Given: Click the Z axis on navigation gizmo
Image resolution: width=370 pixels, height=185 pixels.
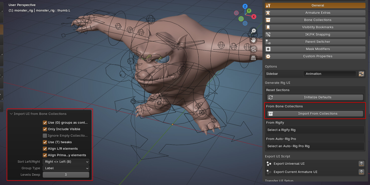Looking at the screenshot, I should (x=245, y=6).
